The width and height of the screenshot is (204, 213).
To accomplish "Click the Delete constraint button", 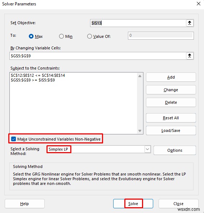I will [171, 102].
